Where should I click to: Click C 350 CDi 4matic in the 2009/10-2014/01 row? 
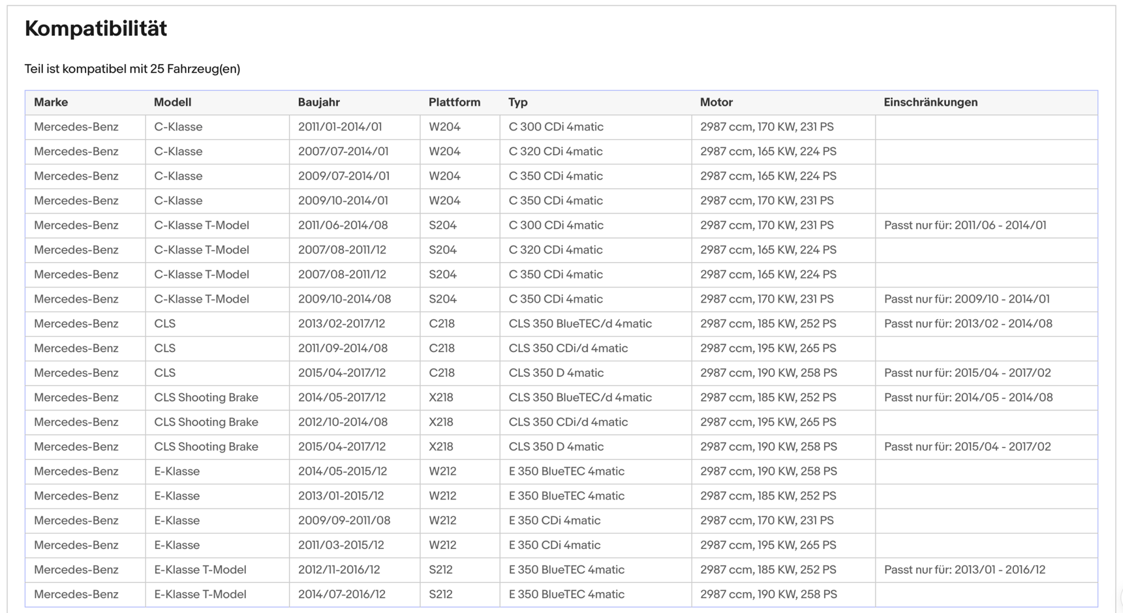pos(555,201)
